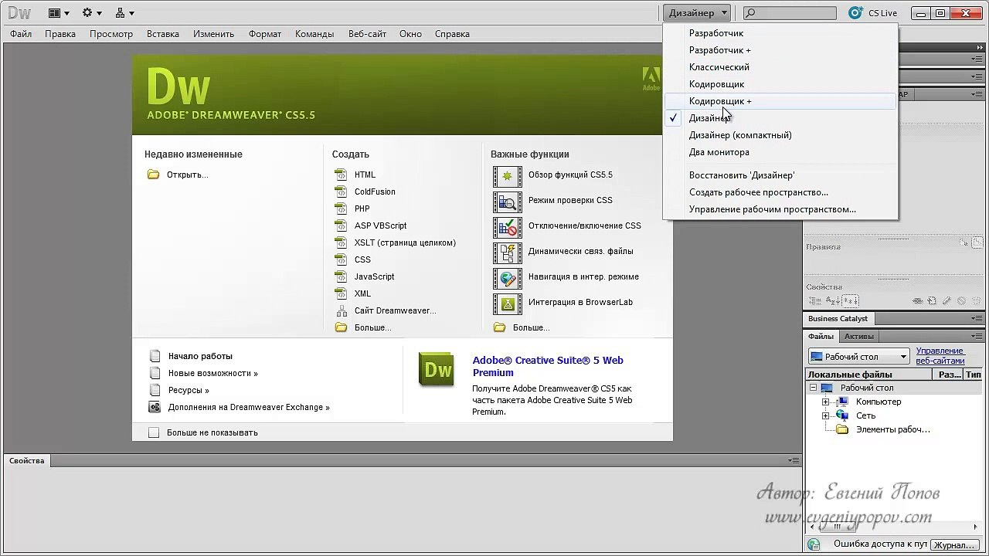Click the Навигация в интер. режиме icon
Screen dimensions: 989x556
508,278
